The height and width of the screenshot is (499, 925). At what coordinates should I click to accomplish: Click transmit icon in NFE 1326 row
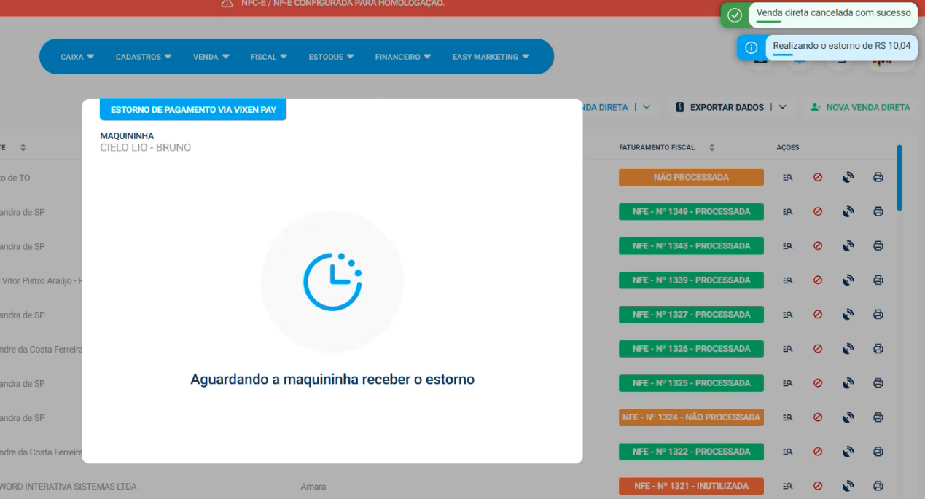848,349
